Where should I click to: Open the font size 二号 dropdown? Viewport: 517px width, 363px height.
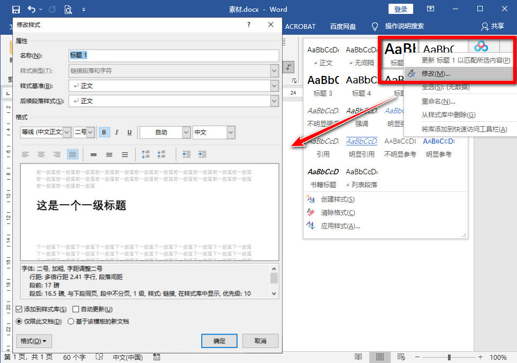click(90, 132)
